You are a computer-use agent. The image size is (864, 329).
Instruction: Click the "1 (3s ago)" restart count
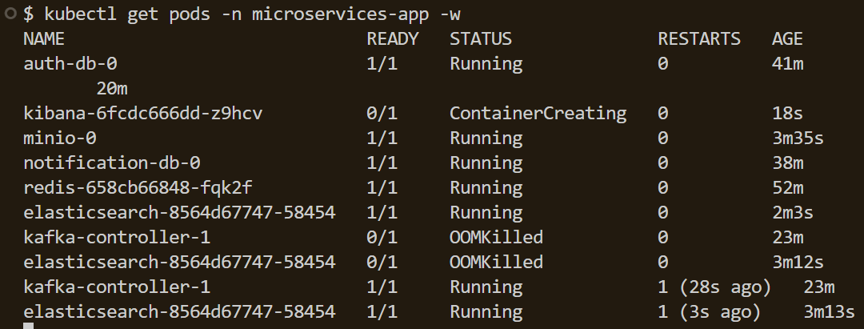[x=709, y=311]
